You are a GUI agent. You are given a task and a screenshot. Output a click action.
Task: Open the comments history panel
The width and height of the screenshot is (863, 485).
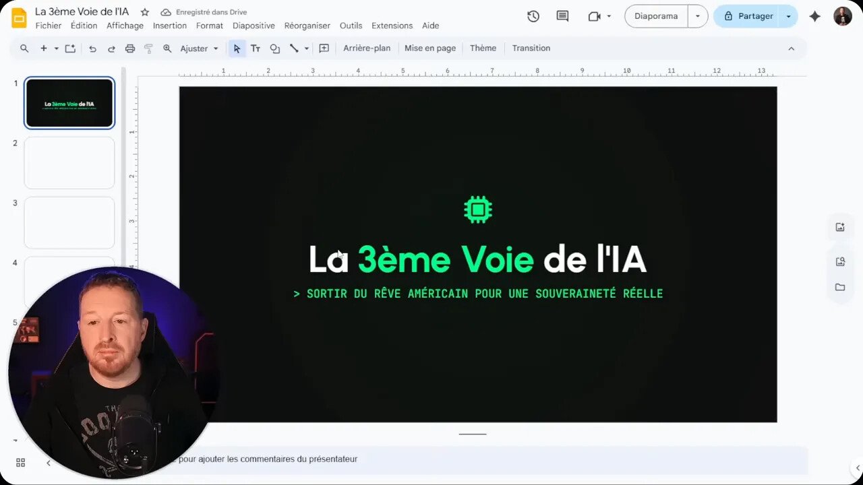pos(562,15)
